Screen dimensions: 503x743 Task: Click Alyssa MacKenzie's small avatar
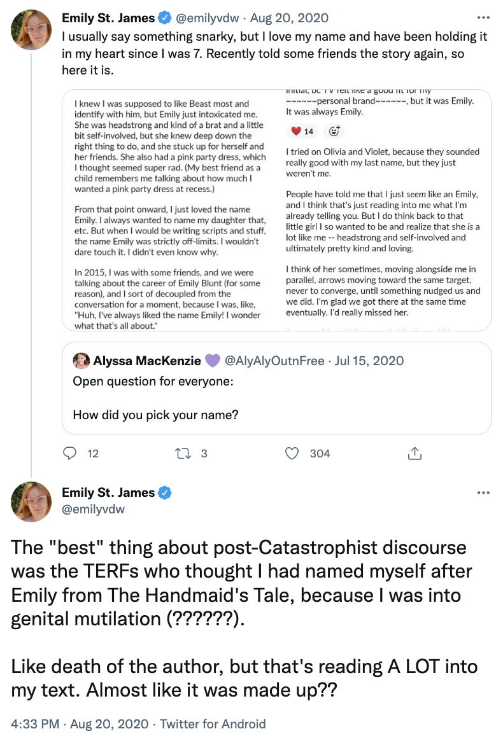click(x=81, y=361)
